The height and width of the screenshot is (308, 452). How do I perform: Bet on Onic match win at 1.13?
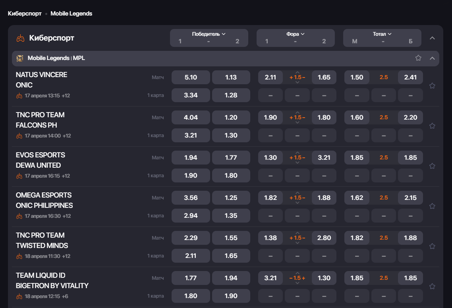coord(231,77)
